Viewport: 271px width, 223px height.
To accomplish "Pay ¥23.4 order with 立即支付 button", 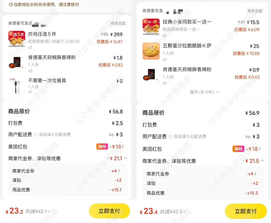I will point(246,211).
